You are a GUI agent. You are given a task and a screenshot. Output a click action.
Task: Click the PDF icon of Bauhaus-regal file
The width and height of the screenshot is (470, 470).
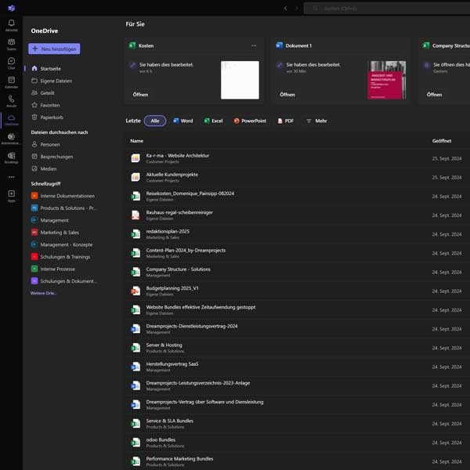click(136, 215)
